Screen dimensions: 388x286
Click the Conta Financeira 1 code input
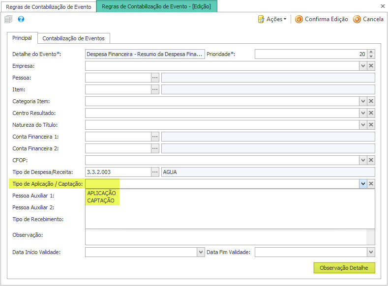tap(118, 137)
